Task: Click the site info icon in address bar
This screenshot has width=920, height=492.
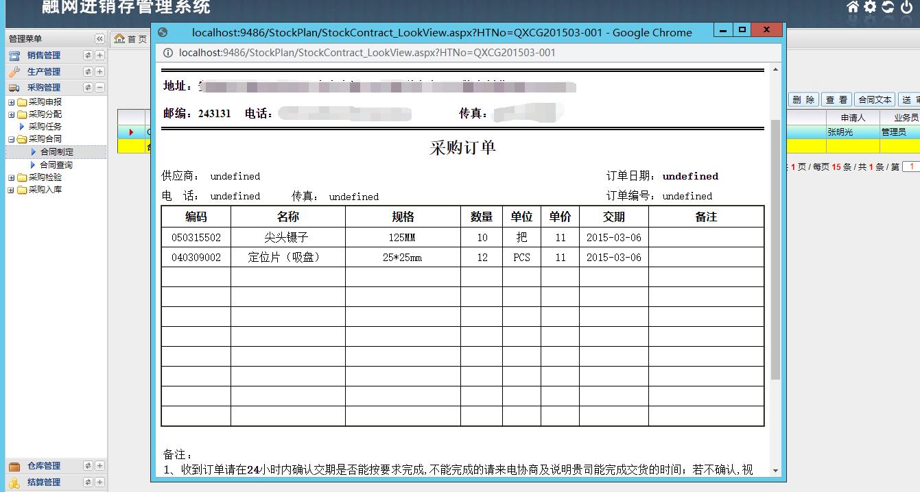Action: 168,53
